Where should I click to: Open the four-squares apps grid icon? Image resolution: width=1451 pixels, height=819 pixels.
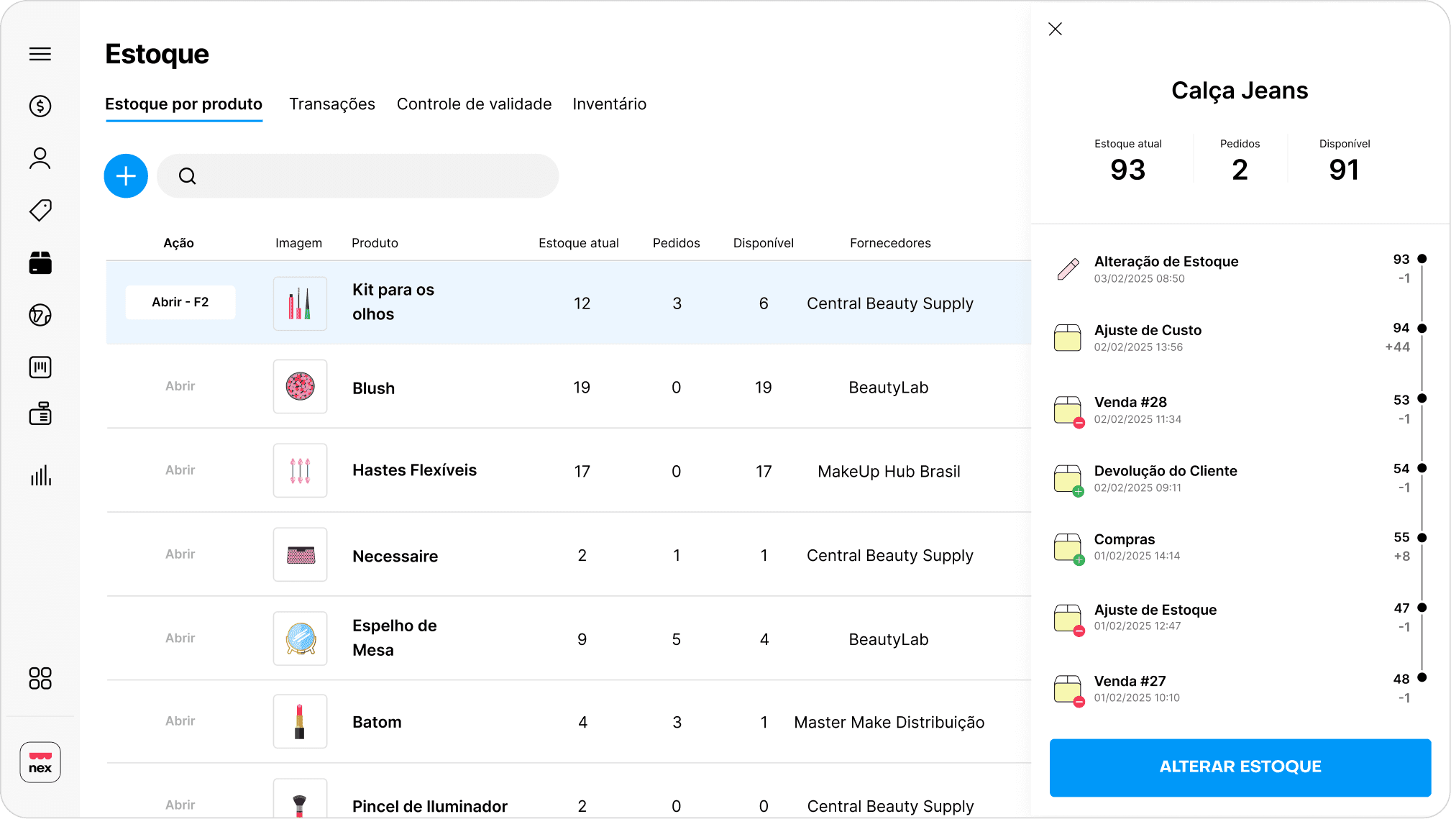40,678
